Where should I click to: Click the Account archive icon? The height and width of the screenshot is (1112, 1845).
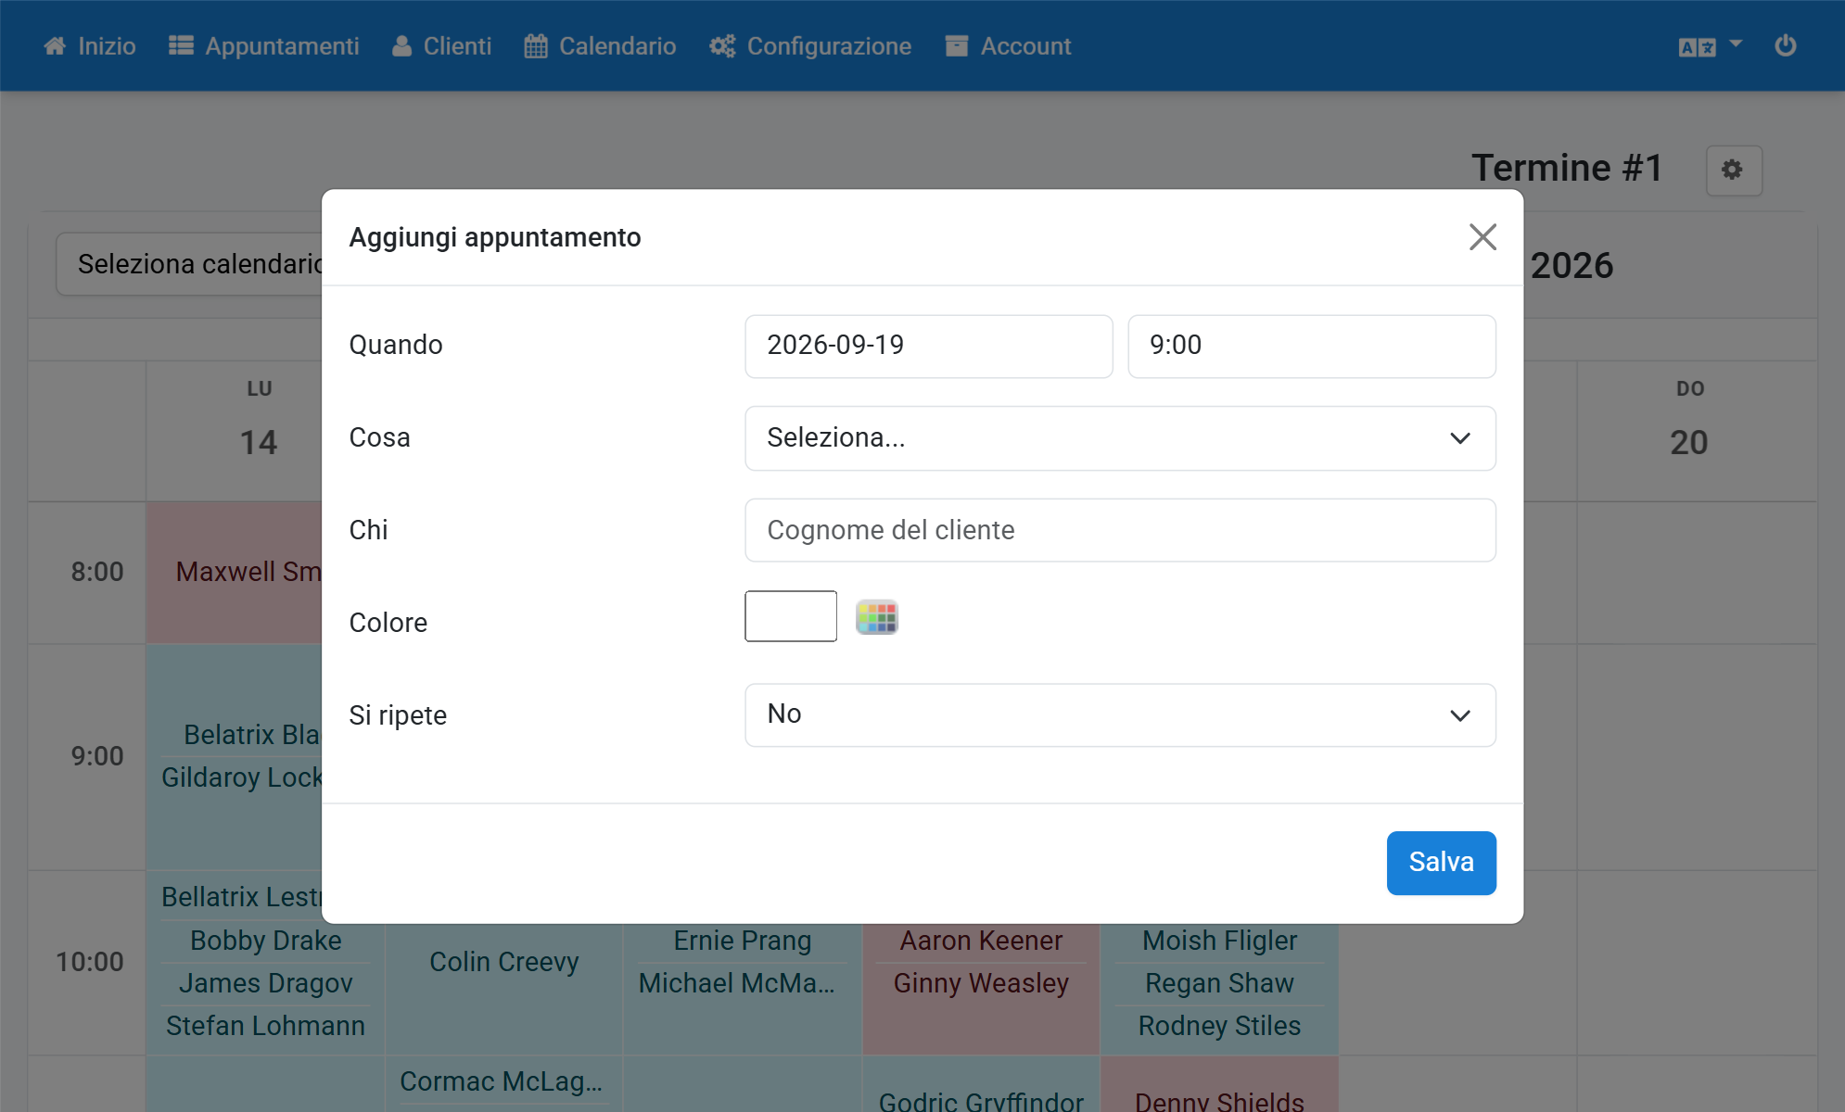pyautogui.click(x=957, y=46)
